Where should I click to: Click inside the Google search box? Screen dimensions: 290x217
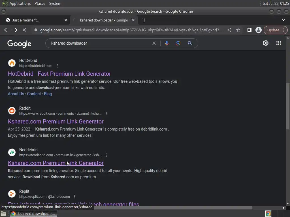(x=100, y=43)
